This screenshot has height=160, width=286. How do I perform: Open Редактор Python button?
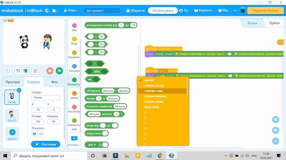265,11
